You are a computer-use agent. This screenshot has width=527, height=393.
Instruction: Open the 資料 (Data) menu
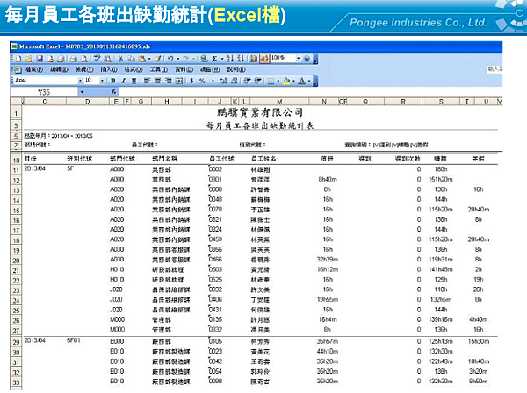184,69
